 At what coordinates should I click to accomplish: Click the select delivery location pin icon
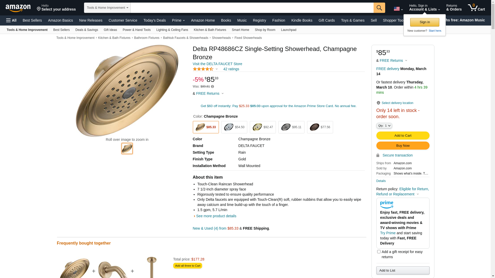pos(378,103)
